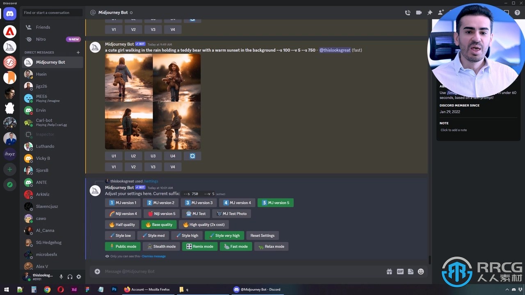Click Add Friends to DM icon
525x295 pixels.
coord(441,13)
